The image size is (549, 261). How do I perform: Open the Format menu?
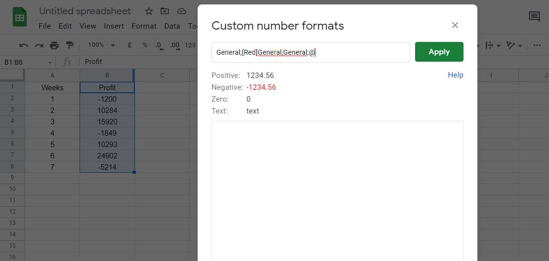click(144, 26)
